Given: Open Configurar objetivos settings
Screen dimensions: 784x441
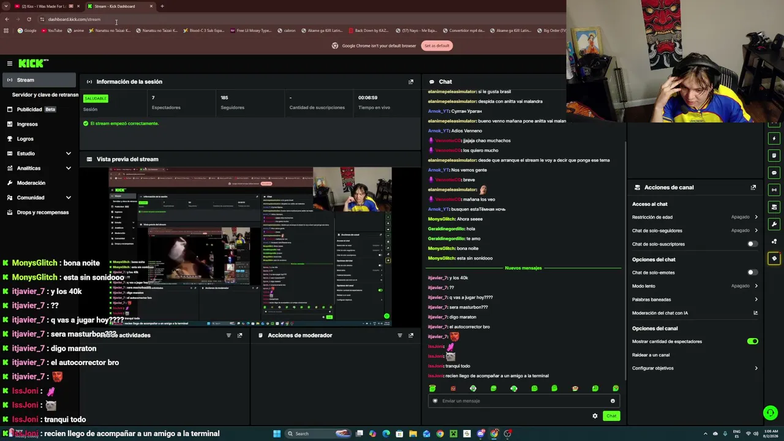Looking at the screenshot, I should tap(695, 368).
